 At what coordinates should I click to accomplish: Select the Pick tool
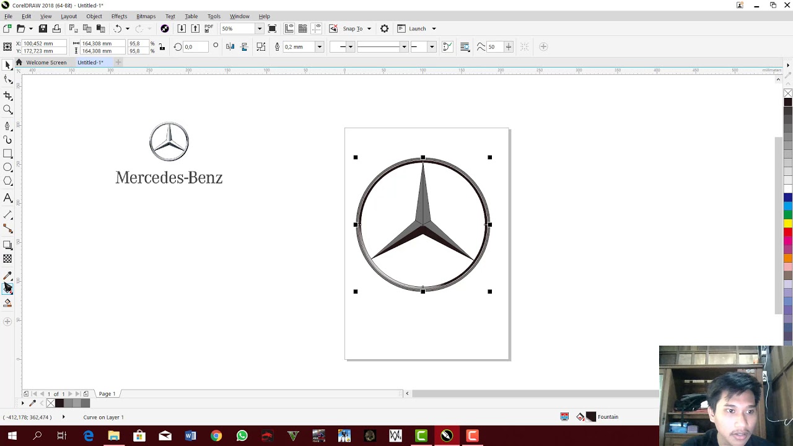click(x=7, y=65)
